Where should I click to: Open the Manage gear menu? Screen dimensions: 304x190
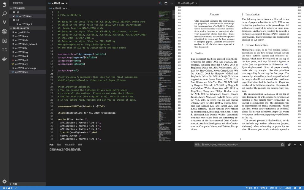click(4, 181)
